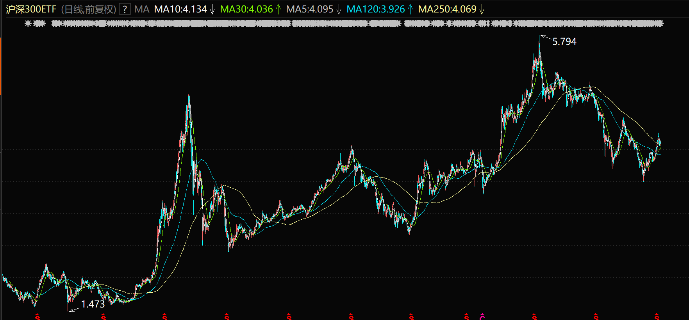Image resolution: width=689 pixels, height=320 pixels.
Task: Click the 5.794 peak price label
Action: click(564, 41)
